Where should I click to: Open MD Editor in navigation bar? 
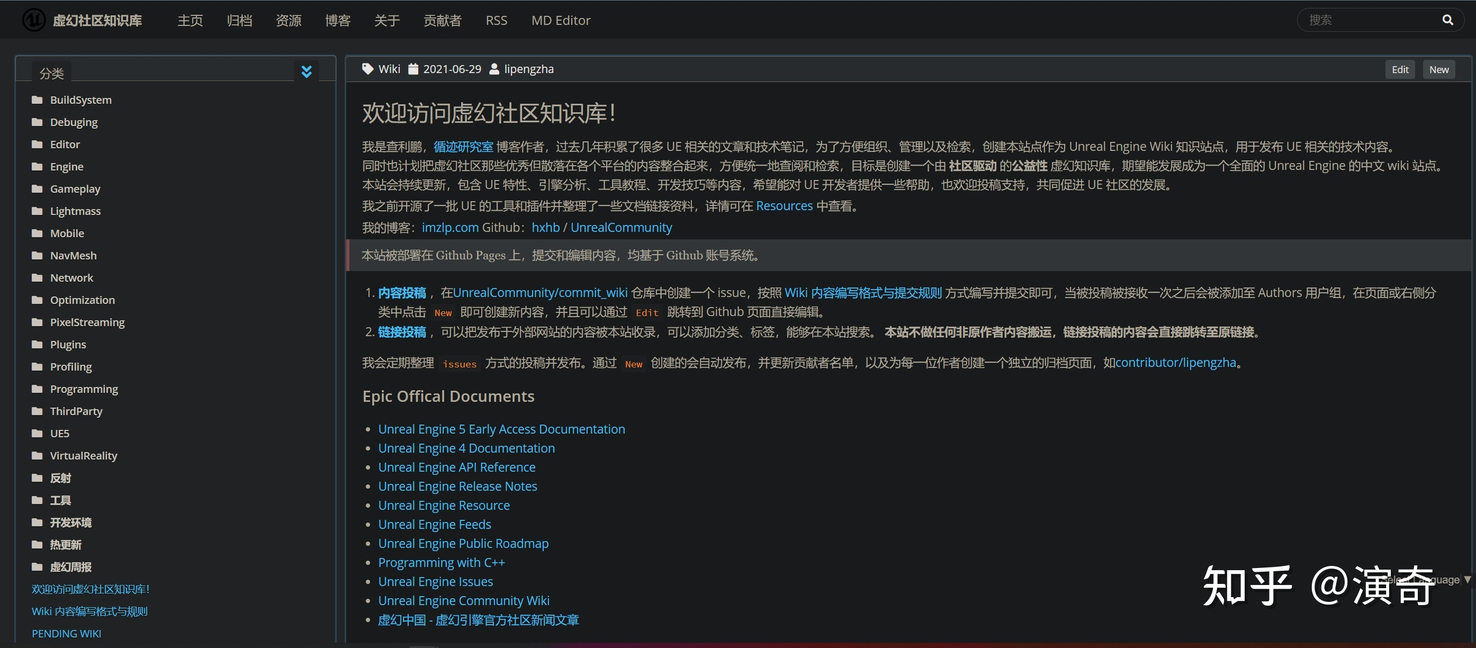point(561,20)
